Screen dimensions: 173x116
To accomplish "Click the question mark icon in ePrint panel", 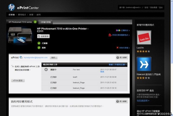I will (118, 57).
